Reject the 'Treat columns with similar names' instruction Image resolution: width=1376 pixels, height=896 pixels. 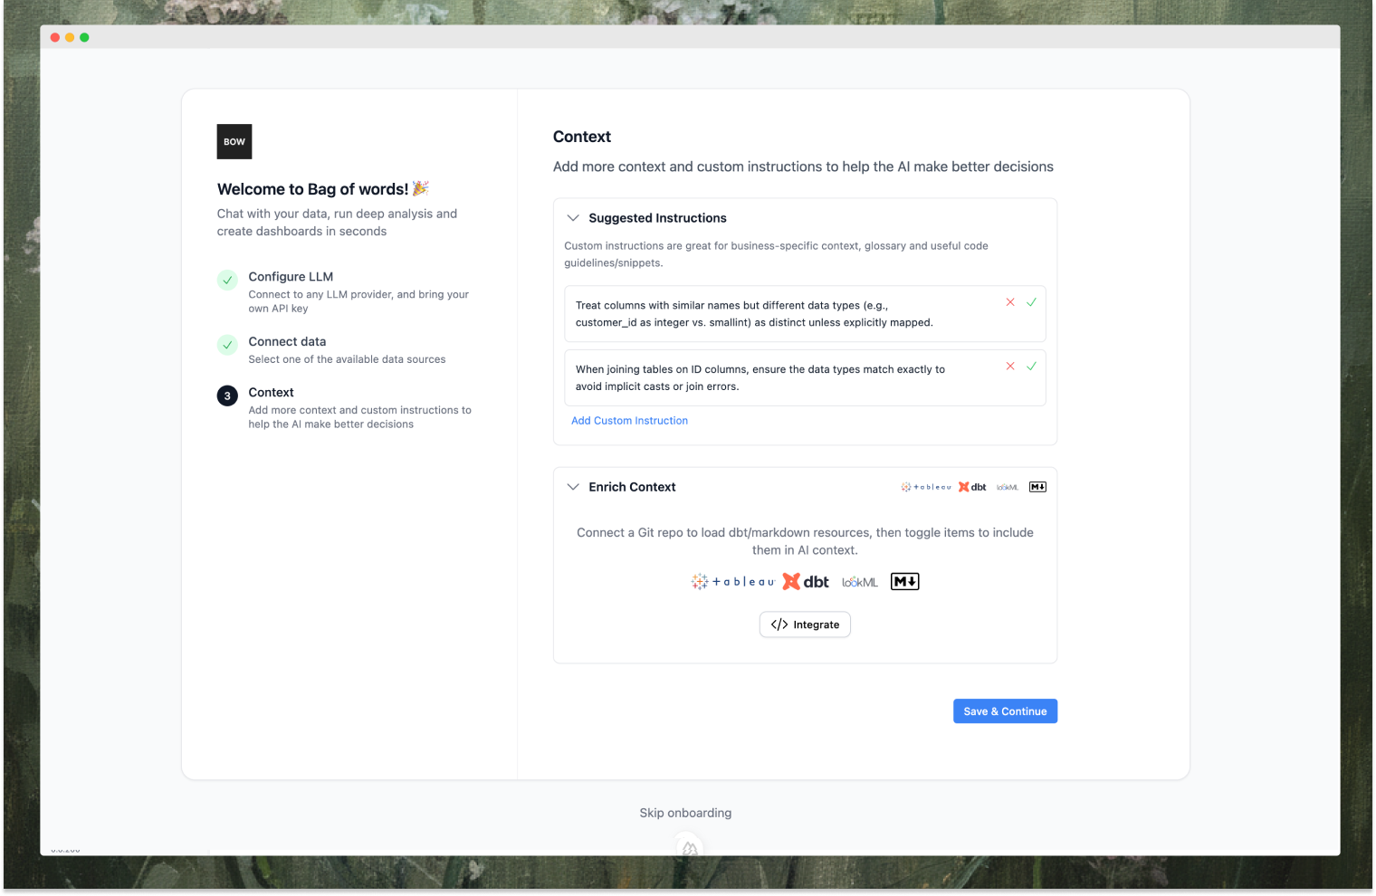point(1010,302)
